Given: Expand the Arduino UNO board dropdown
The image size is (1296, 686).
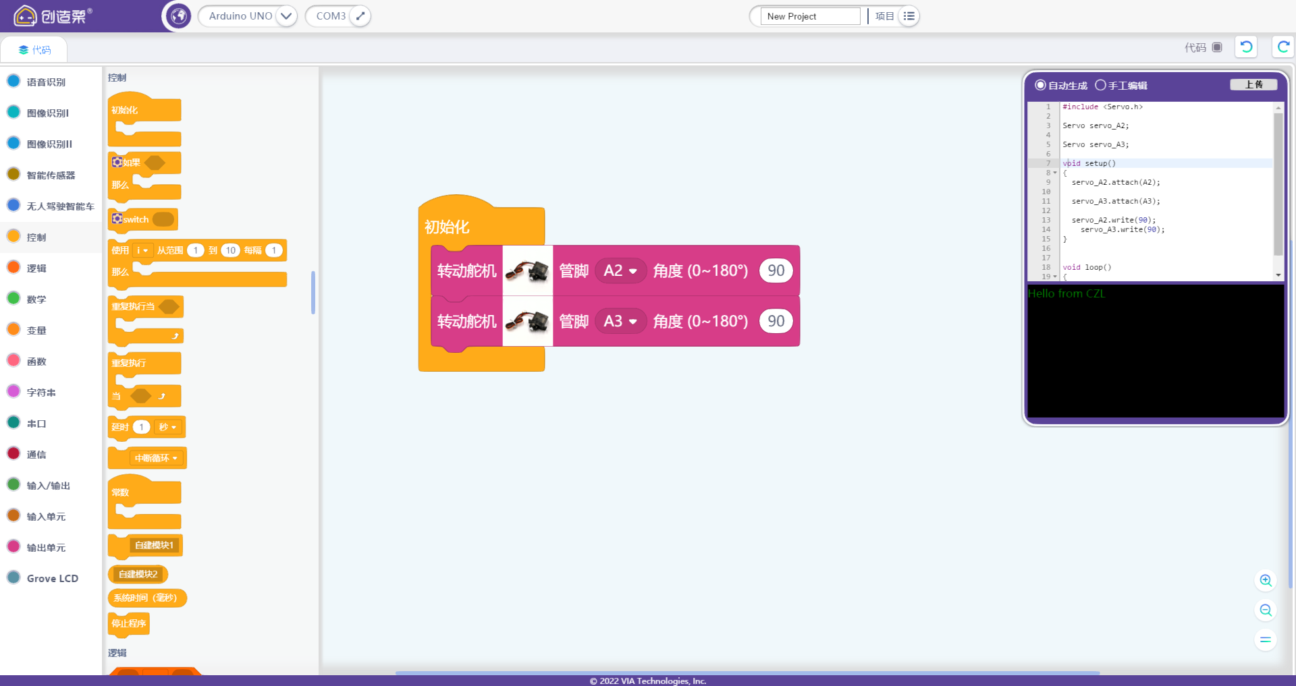Looking at the screenshot, I should pos(286,16).
